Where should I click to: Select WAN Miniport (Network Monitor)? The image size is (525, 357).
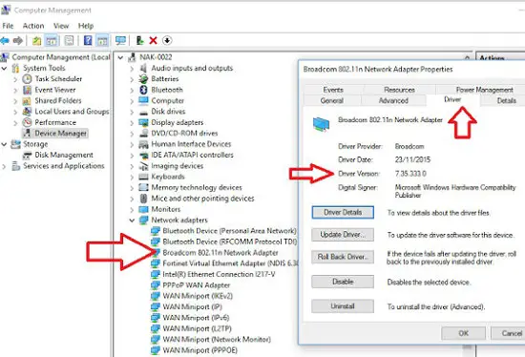tap(217, 339)
